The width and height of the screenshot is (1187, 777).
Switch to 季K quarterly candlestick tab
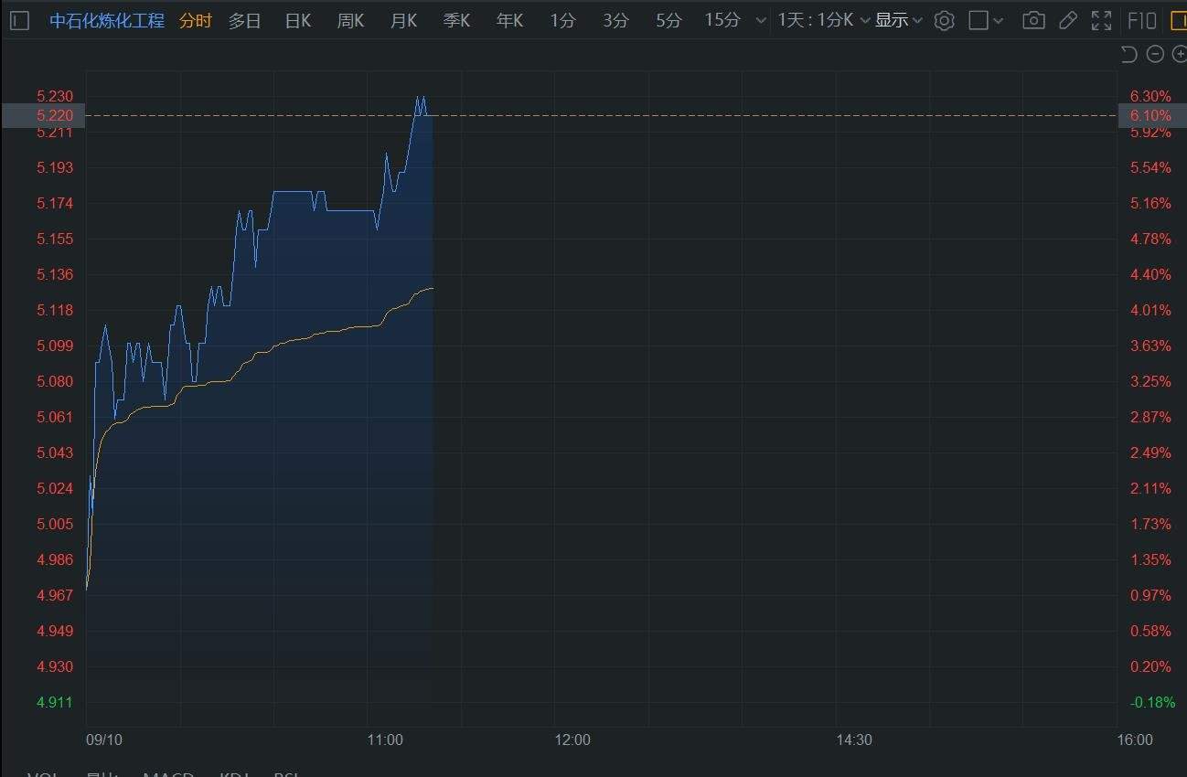pos(457,20)
